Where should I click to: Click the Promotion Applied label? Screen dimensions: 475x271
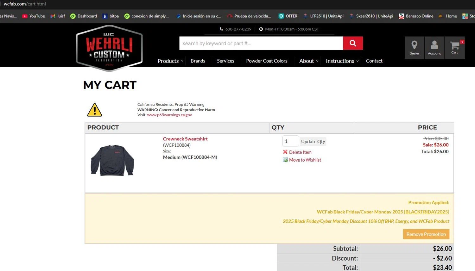coord(428,202)
